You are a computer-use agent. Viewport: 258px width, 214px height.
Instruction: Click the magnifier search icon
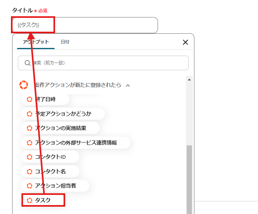tap(27, 63)
